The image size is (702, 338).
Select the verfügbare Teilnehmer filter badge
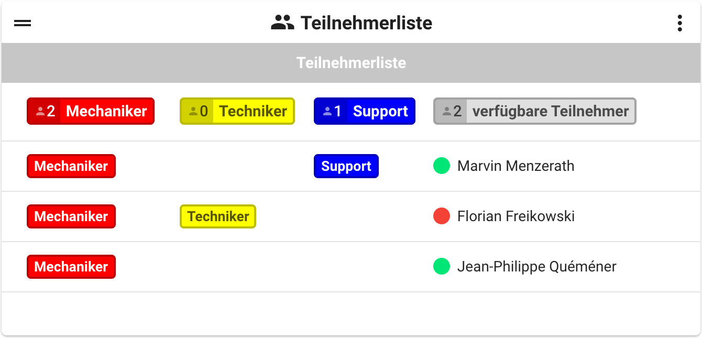550,111
